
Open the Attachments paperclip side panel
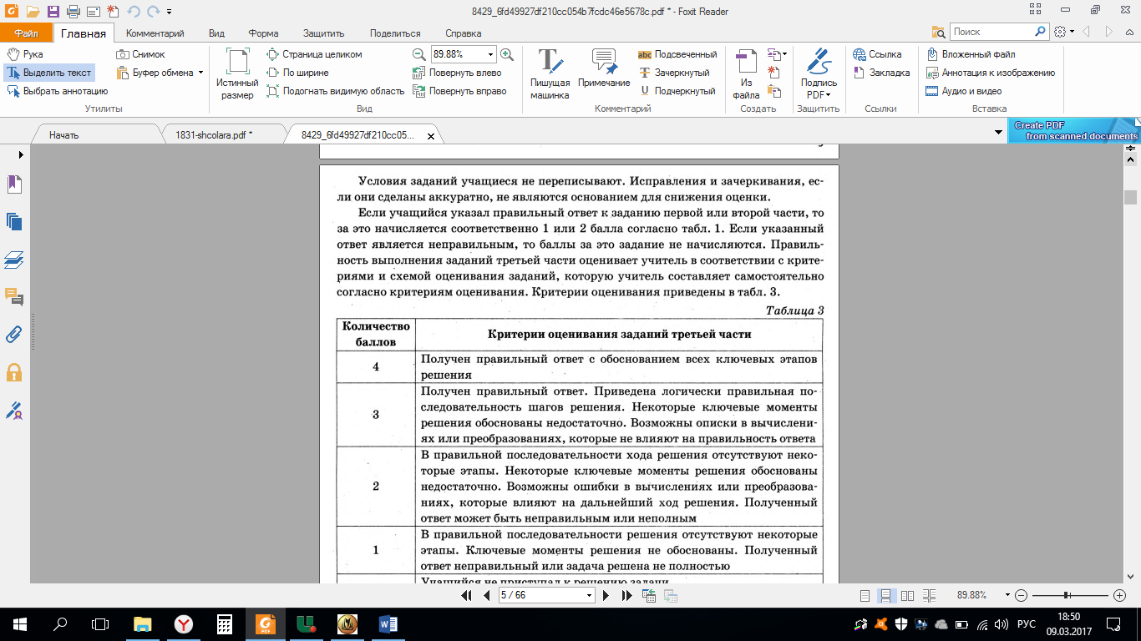click(14, 334)
